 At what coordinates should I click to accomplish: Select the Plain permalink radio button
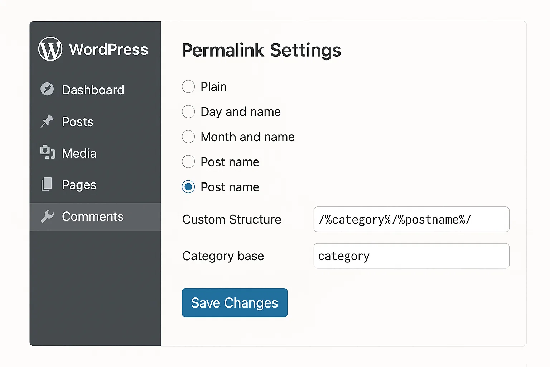(188, 86)
